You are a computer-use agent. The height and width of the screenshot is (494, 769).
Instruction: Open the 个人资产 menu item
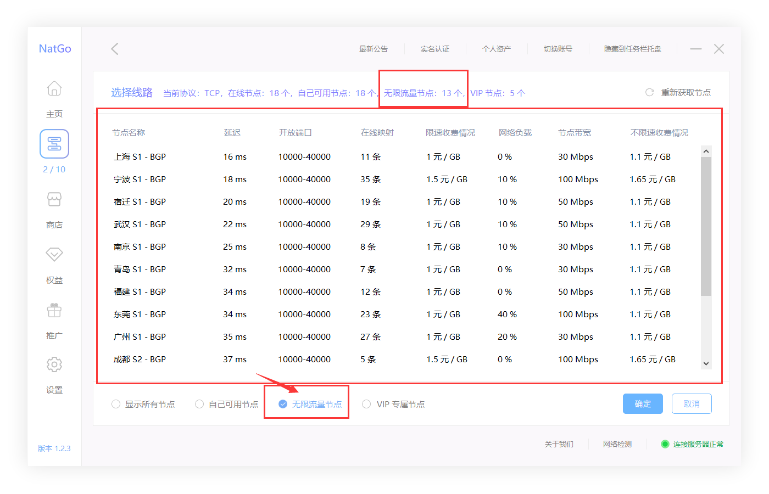point(497,49)
